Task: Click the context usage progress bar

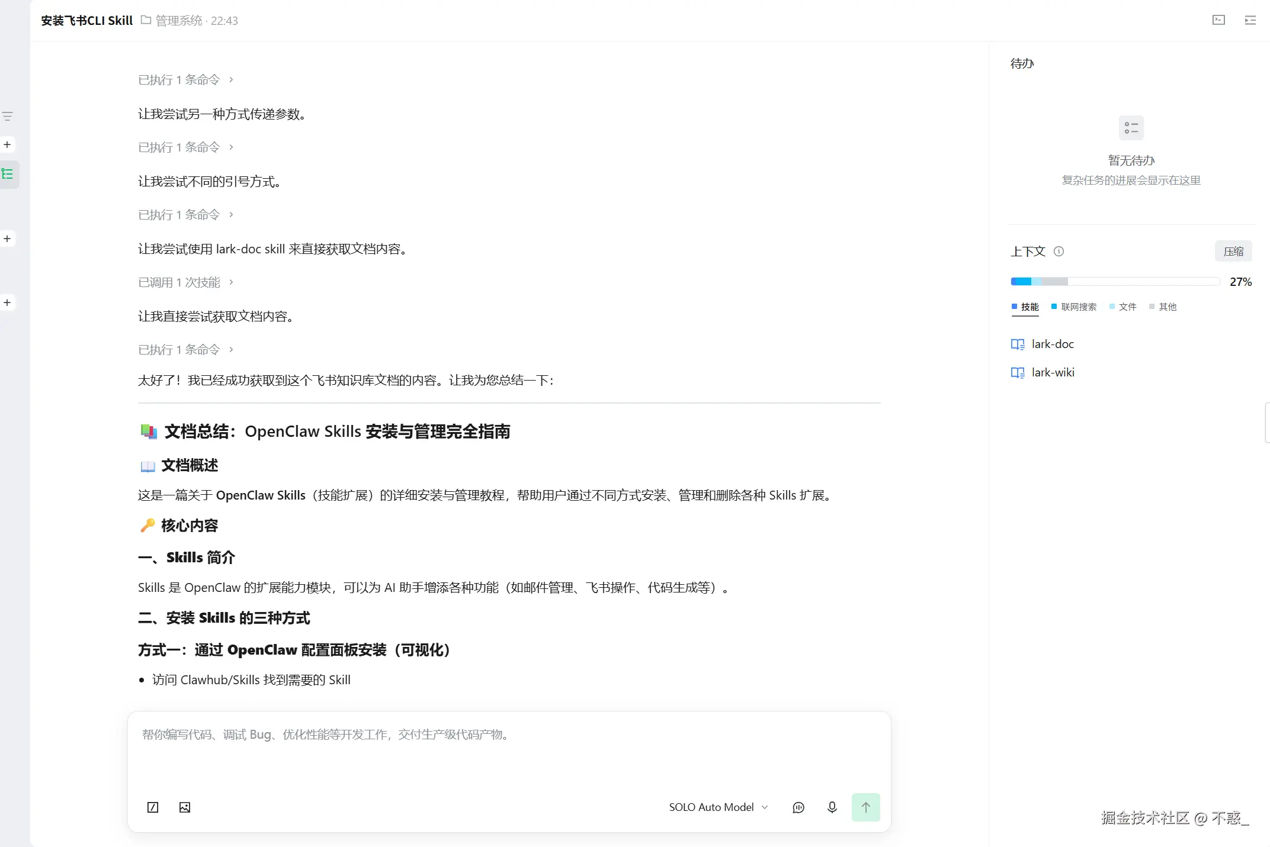Action: point(1115,282)
